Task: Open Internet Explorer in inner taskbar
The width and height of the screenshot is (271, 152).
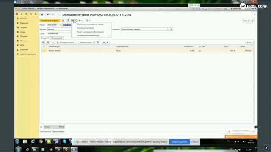Action: pyautogui.click(x=33, y=141)
